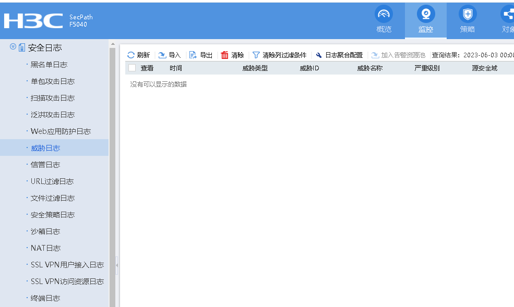Open 扫描攻击日志 in sidebar
The width and height of the screenshot is (514, 307).
pyautogui.click(x=53, y=98)
